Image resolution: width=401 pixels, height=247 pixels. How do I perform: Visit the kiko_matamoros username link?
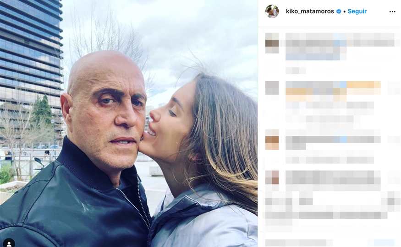[x=310, y=11]
